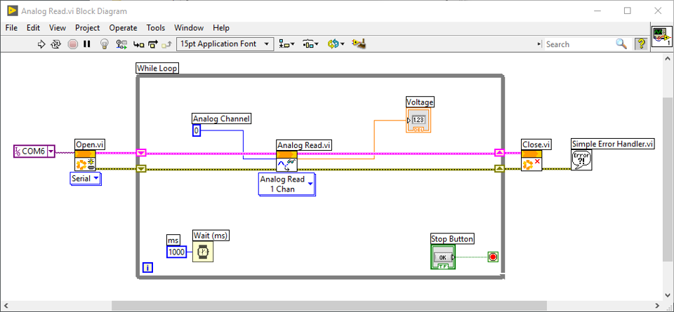674x312 pixels.
Task: Click the loop condition stop terminal
Action: [493, 257]
